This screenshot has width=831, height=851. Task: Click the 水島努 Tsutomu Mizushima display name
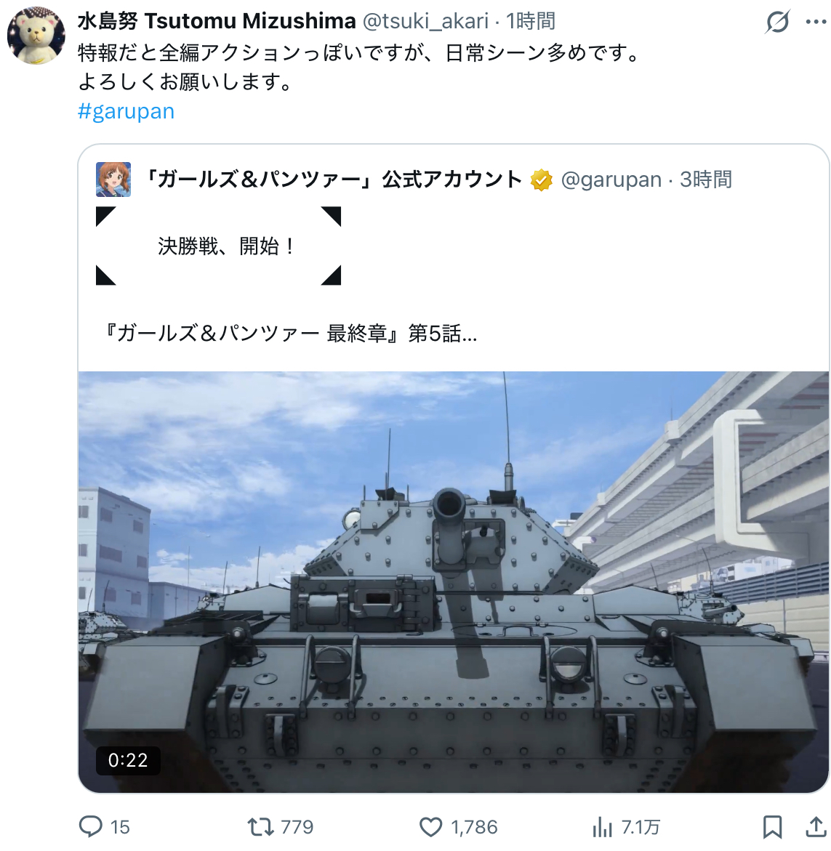(217, 21)
